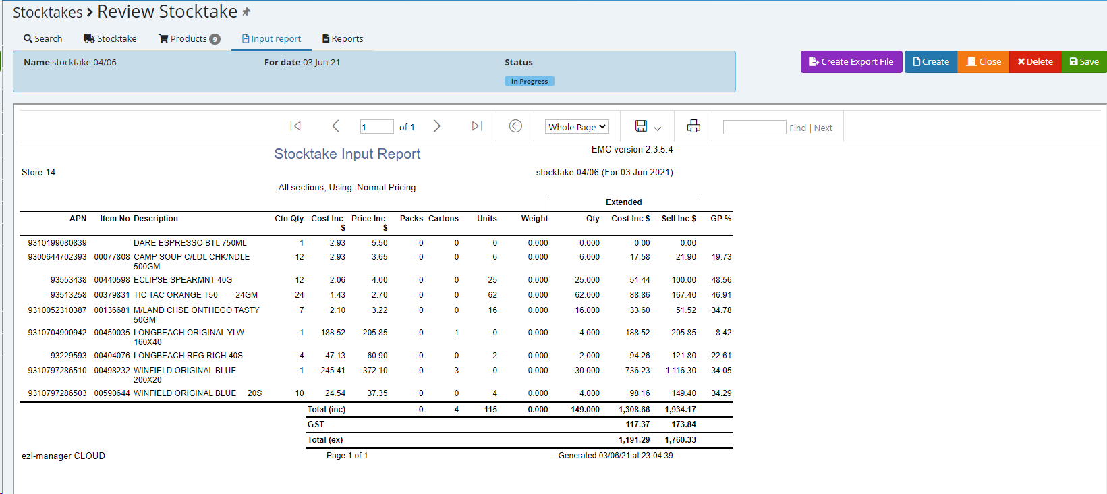Screen dimensions: 1107x494
Task: Click the orange Close button
Action: (x=984, y=62)
